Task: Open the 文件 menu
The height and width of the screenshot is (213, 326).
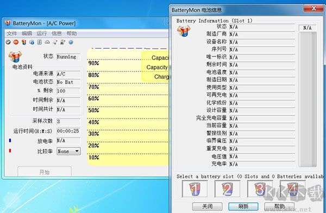Action: tap(12, 34)
